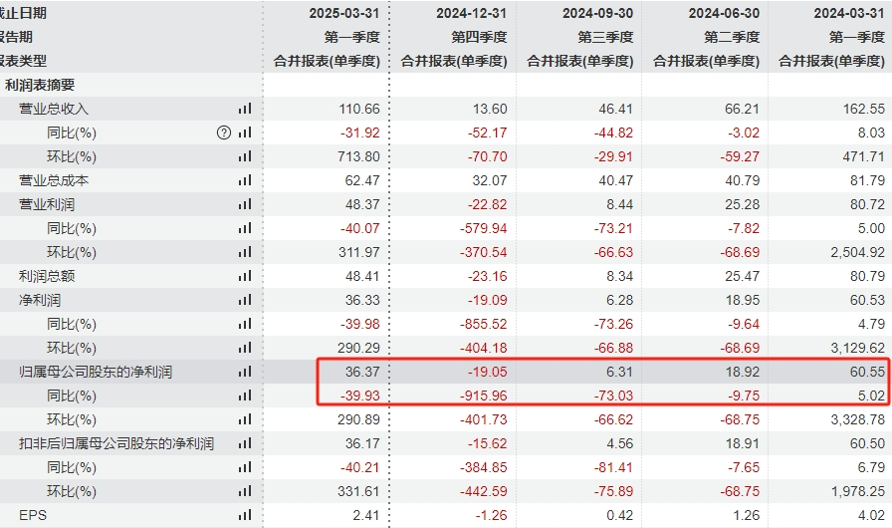Click operating profit value -22.82
The width and height of the screenshot is (892, 528).
pyautogui.click(x=488, y=204)
